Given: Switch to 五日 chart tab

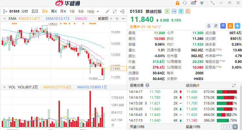Looking at the screenshot, I should (x=35, y=11).
